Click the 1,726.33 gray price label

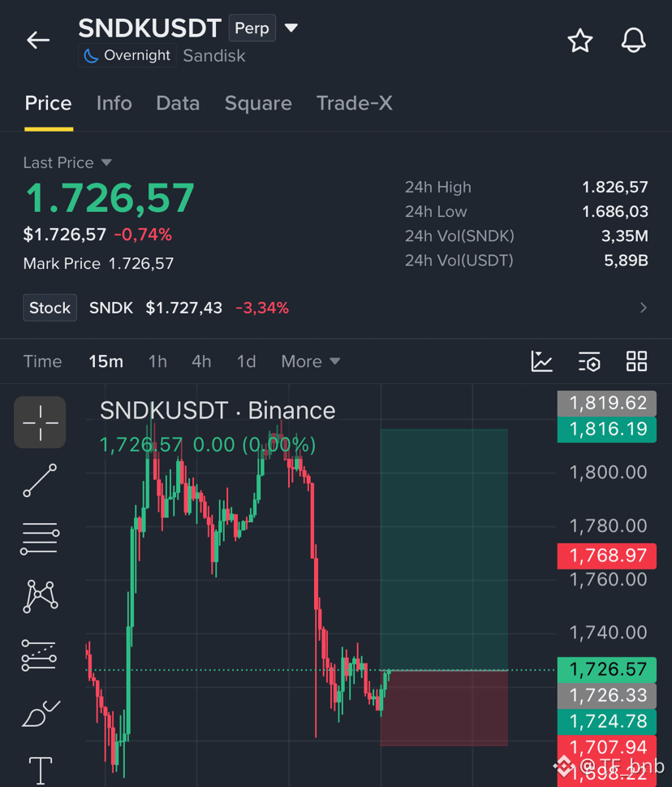pyautogui.click(x=607, y=696)
